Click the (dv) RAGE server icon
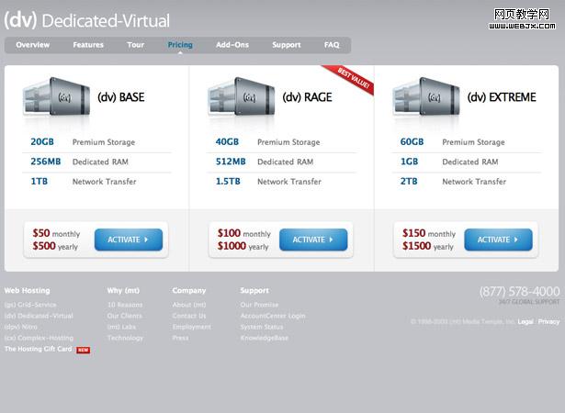This screenshot has height=413, width=565. [242, 96]
